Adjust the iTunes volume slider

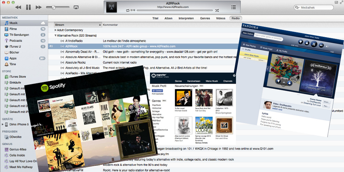tap(58, 7)
